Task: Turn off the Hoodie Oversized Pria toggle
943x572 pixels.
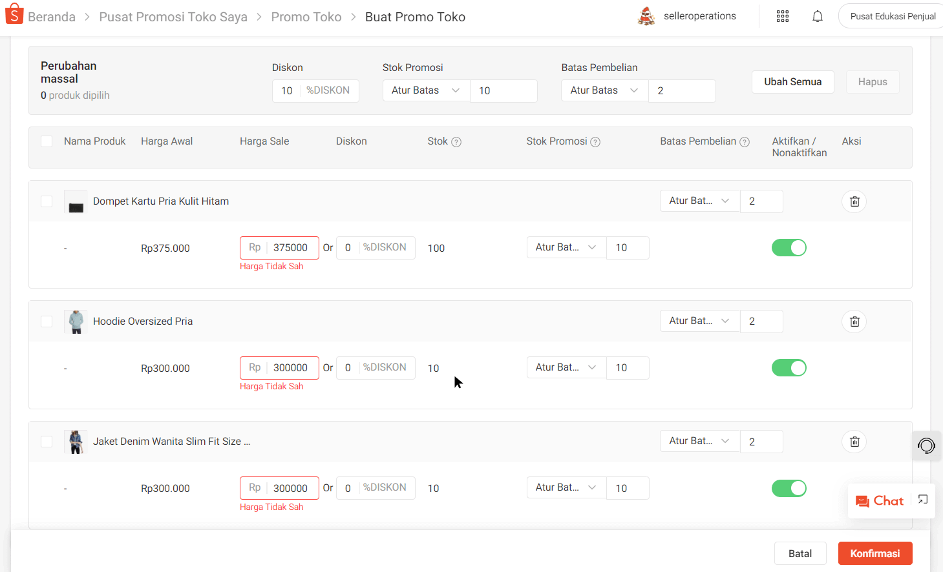Action: click(789, 368)
